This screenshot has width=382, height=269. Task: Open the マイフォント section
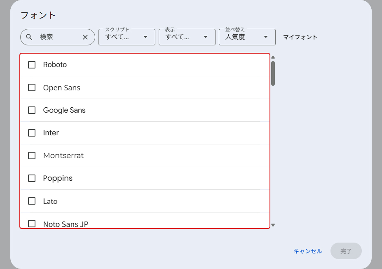(x=300, y=37)
